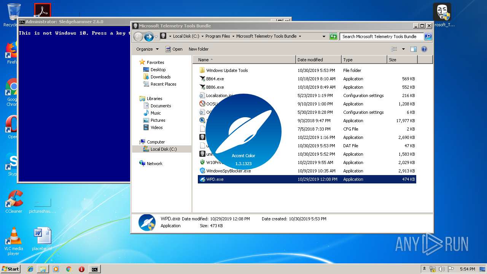This screenshot has width=487, height=274.
Task: Select the Localization.ini file row
Action: coord(307,96)
